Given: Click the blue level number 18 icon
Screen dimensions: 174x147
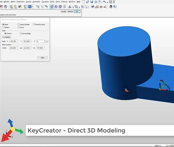Looking at the screenshot, I should pos(30,7).
